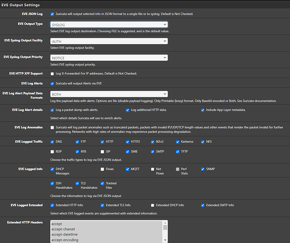The image size is (290, 243).
Task: Uncheck the EVE JSON Log checkbox
Action: [52, 14]
